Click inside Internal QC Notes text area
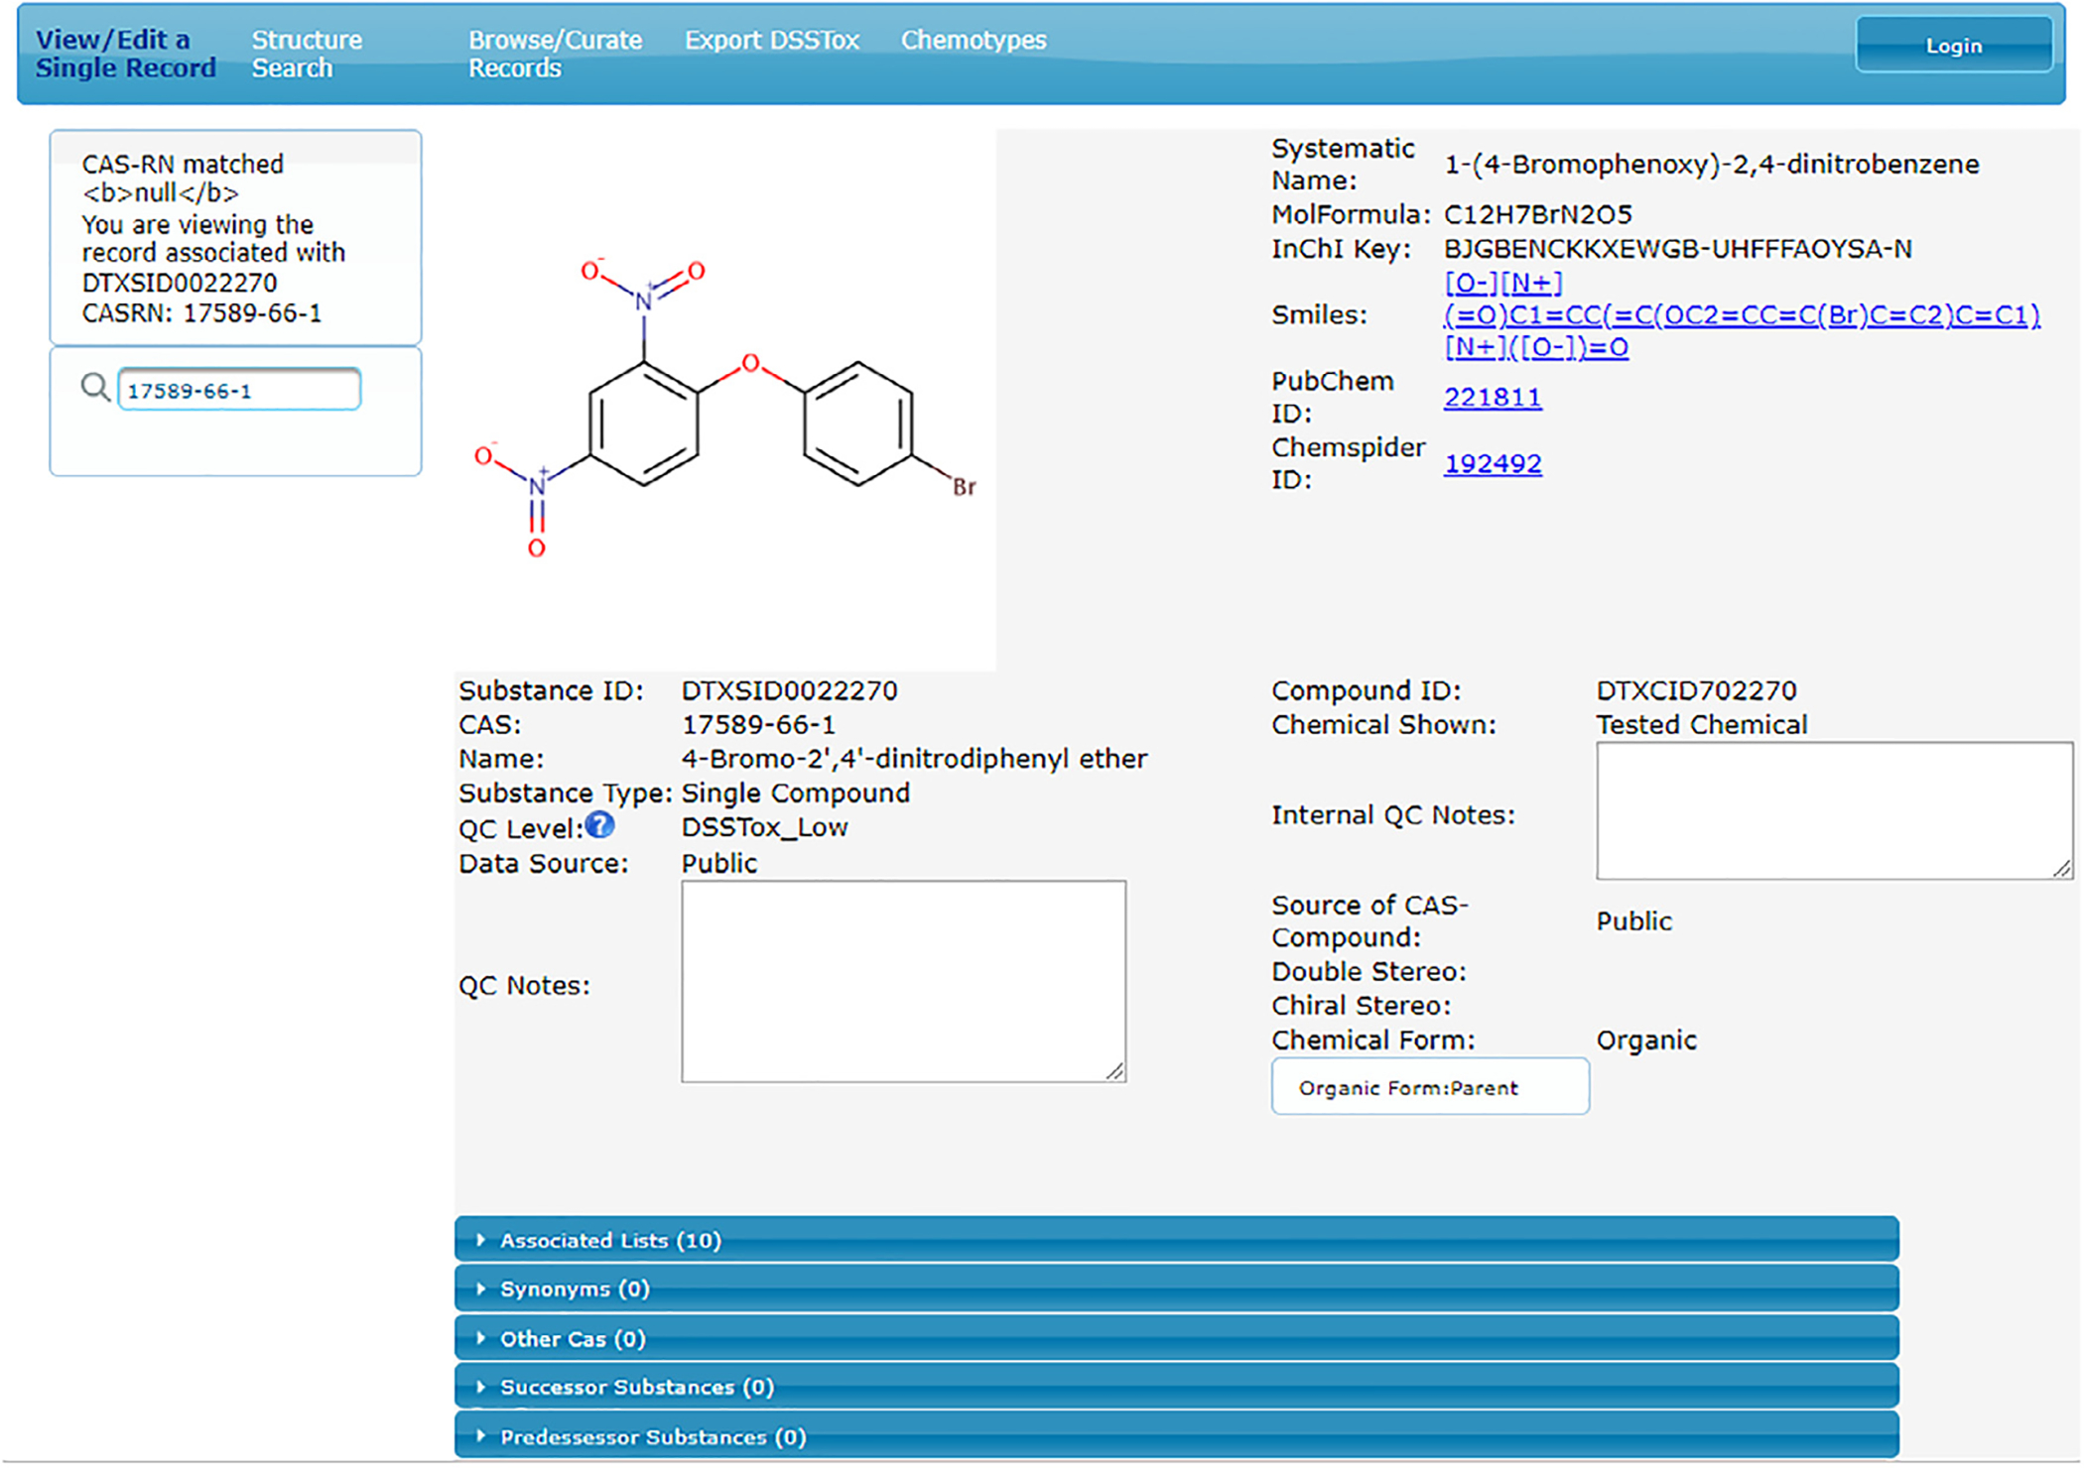 tap(1834, 810)
